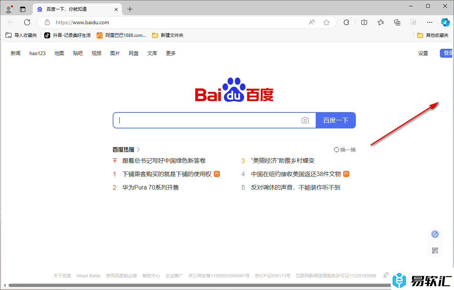Go to hao123 link
The width and height of the screenshot is (454, 290).
coord(38,53)
